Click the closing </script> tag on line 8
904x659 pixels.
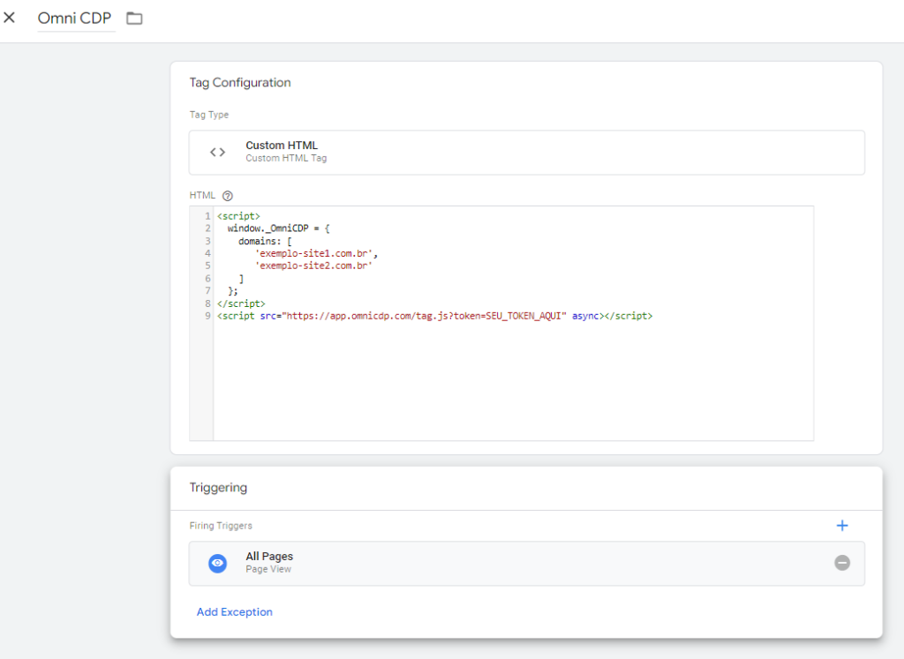point(241,303)
